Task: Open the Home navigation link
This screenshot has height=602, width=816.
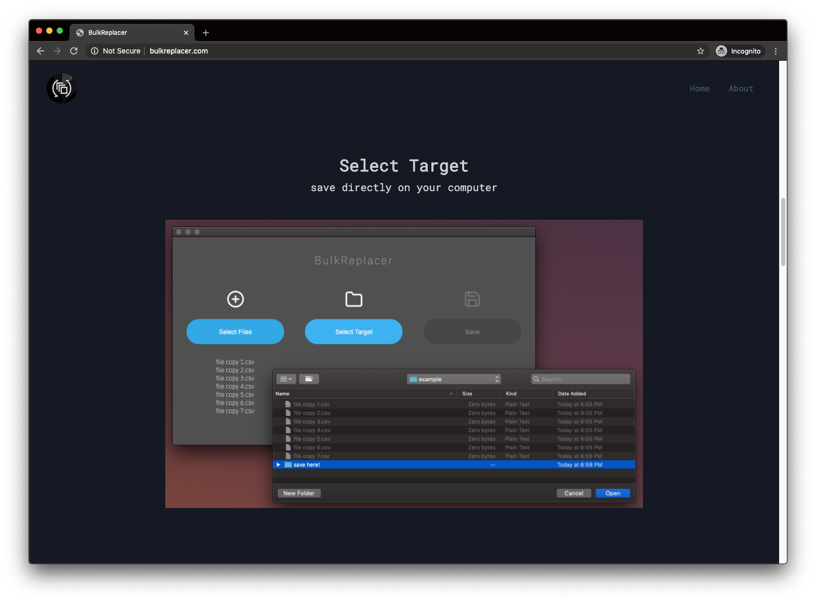Action: coord(700,89)
